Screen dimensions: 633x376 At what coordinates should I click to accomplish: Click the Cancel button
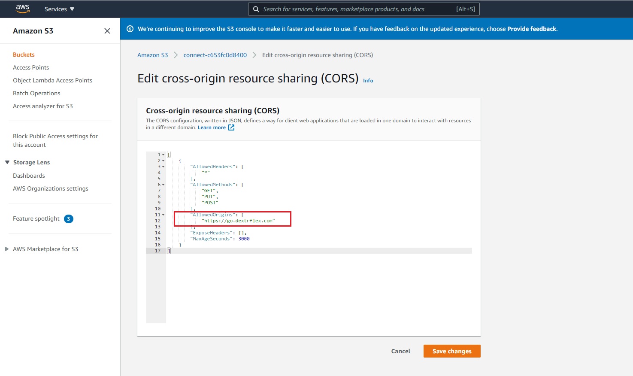[401, 351]
